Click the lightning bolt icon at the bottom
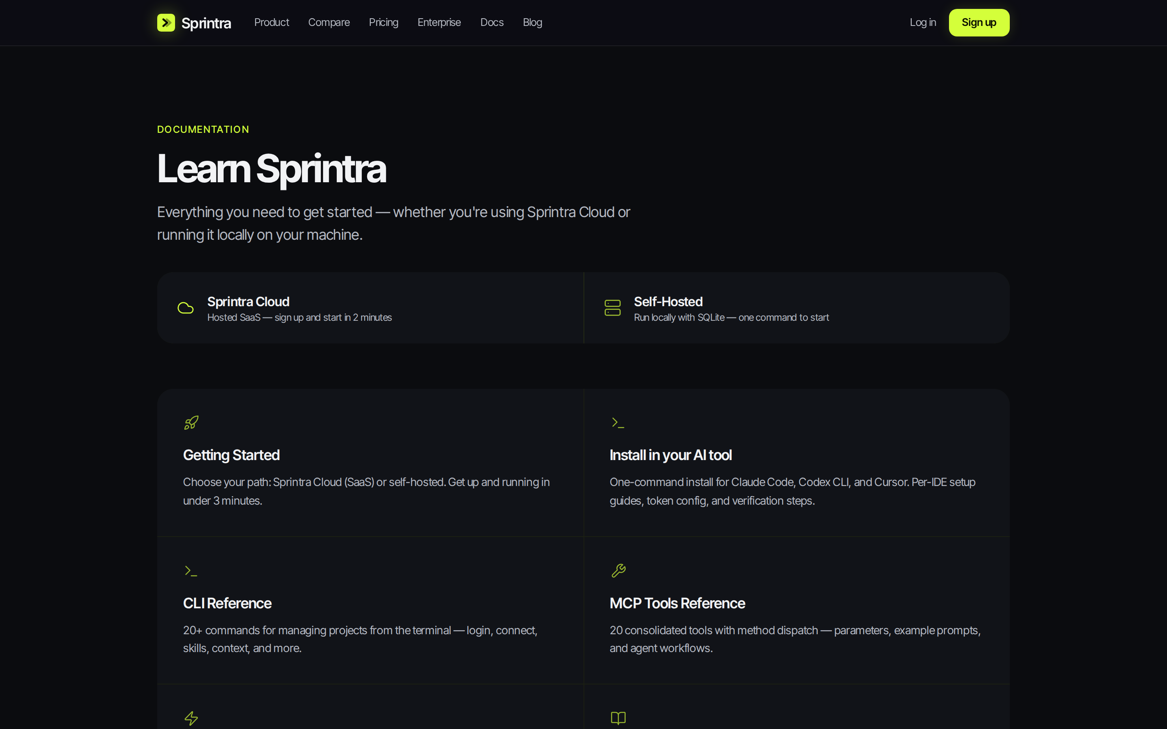Screen dimensions: 1167x729 tap(191, 718)
